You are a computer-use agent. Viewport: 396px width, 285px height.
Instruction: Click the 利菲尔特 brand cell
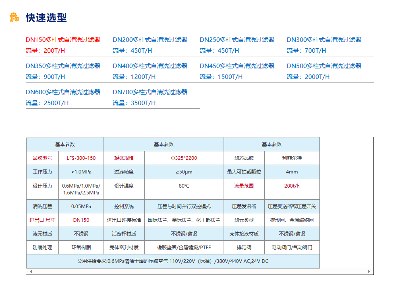[292, 158]
